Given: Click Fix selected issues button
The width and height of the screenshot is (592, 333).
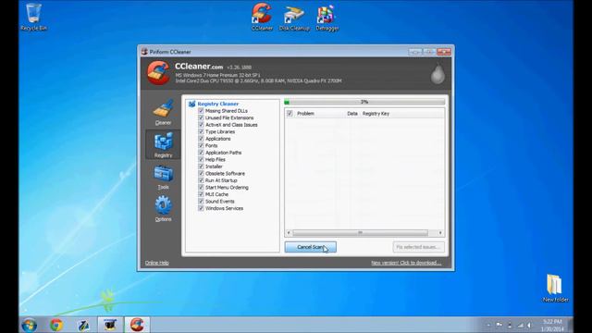Looking at the screenshot, I should [418, 247].
